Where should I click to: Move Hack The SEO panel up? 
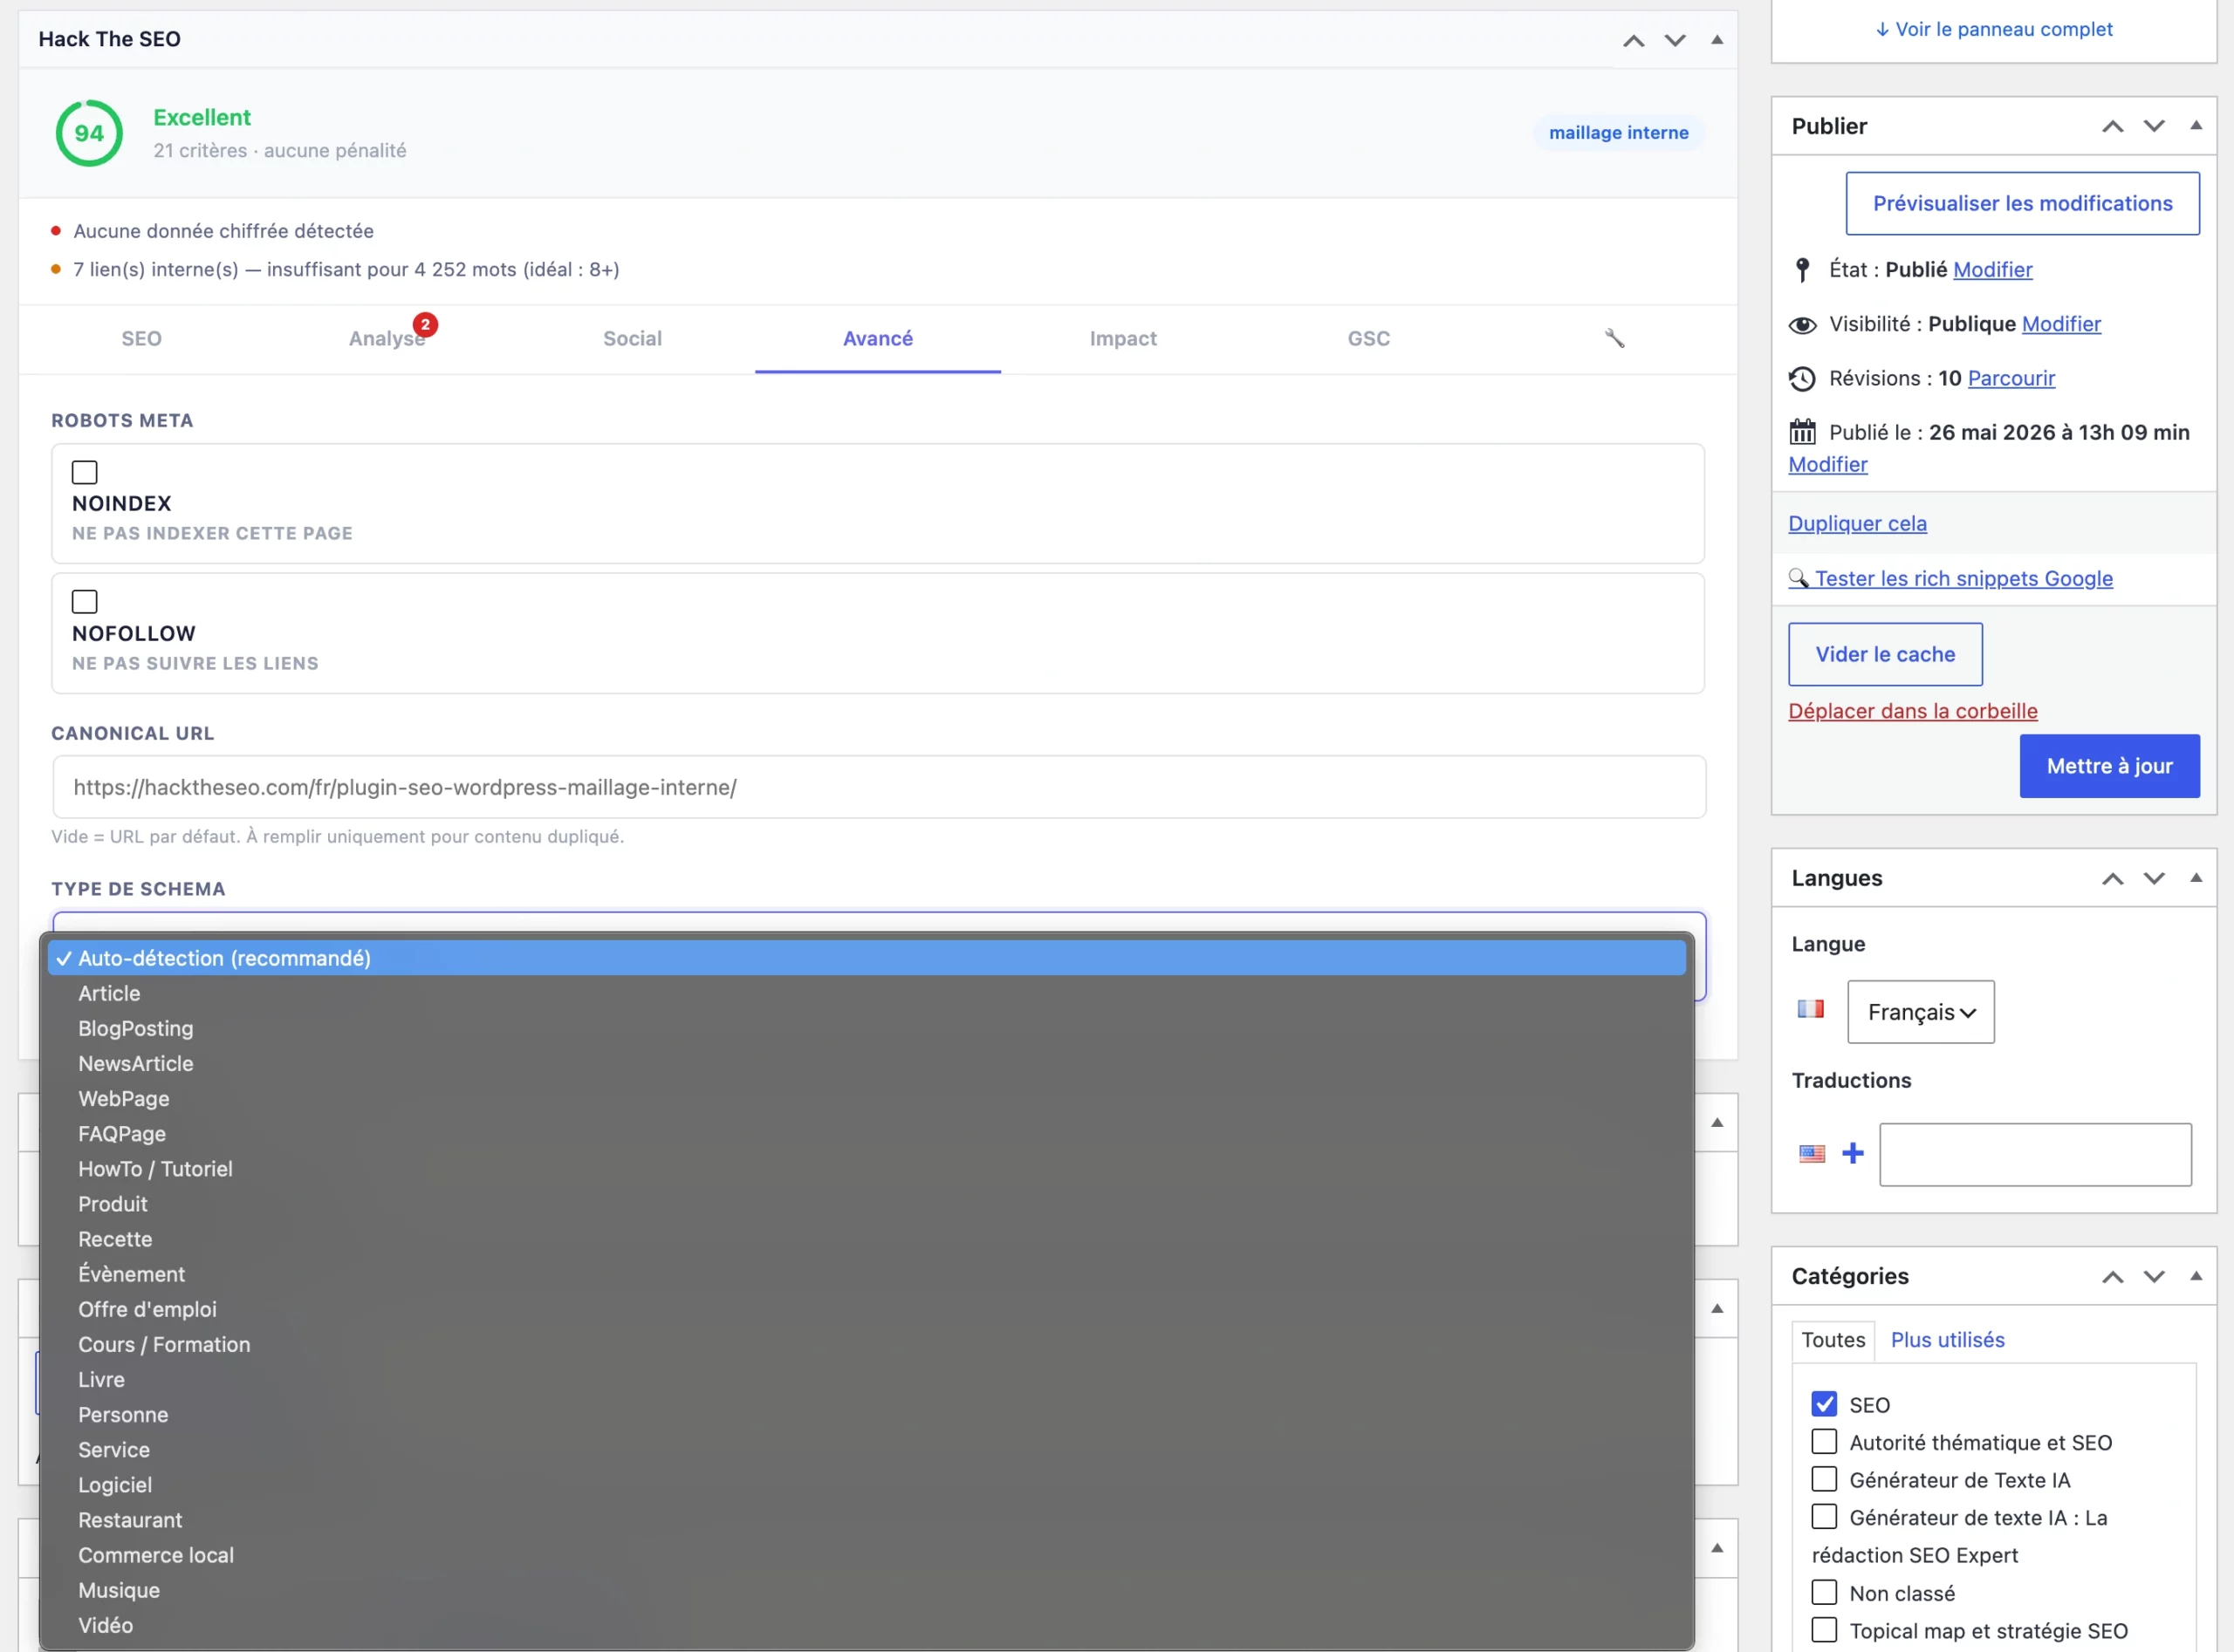coord(1633,40)
